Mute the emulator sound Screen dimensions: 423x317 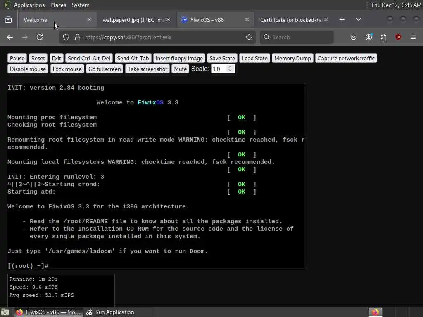pos(180,69)
